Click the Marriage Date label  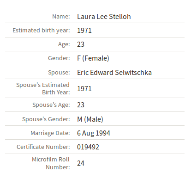point(50,133)
